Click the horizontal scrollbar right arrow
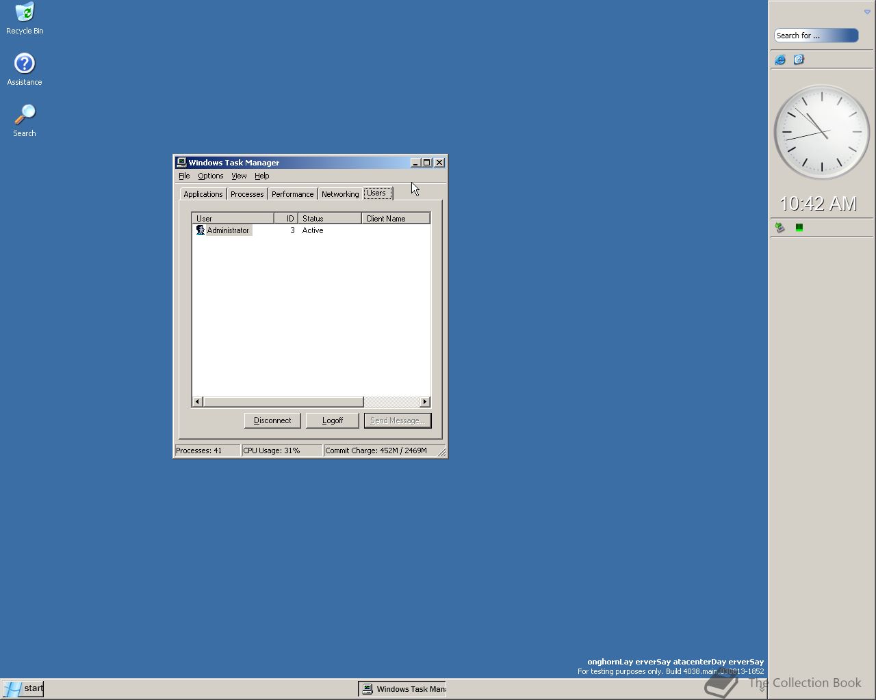Screen dimensions: 876x700 [425, 401]
